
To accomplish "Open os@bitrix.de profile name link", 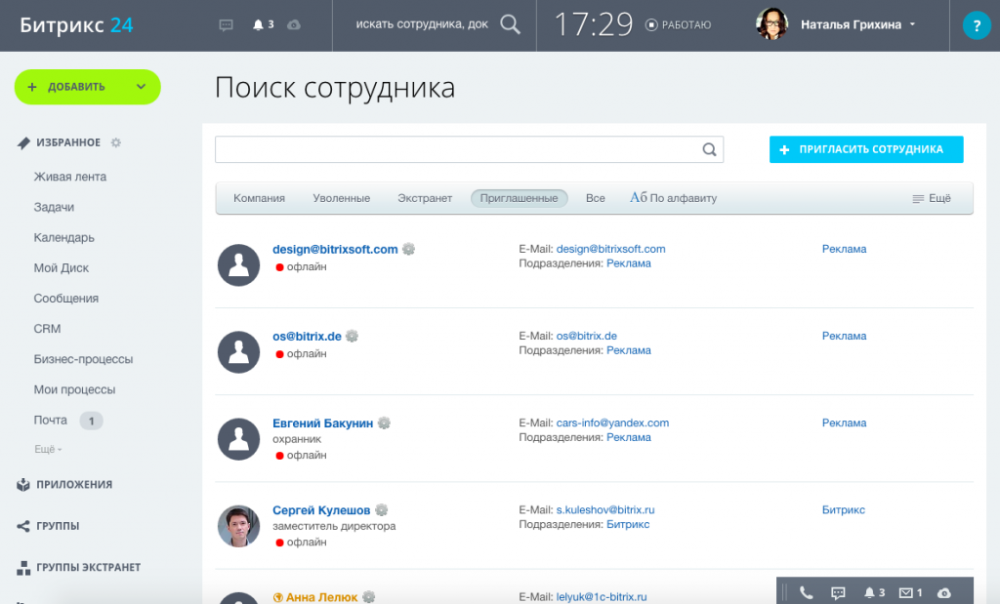I will click(x=307, y=336).
